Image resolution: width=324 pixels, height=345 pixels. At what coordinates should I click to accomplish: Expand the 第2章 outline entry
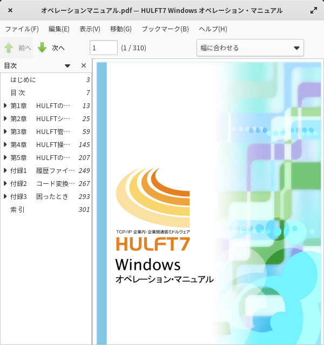click(5, 118)
